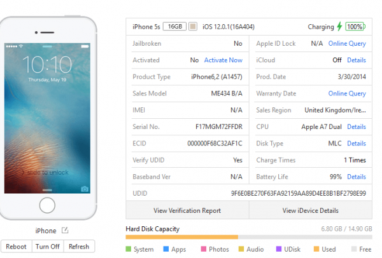This screenshot has height=258, width=382.
Task: Open Disk Type Details link
Action: [357, 144]
